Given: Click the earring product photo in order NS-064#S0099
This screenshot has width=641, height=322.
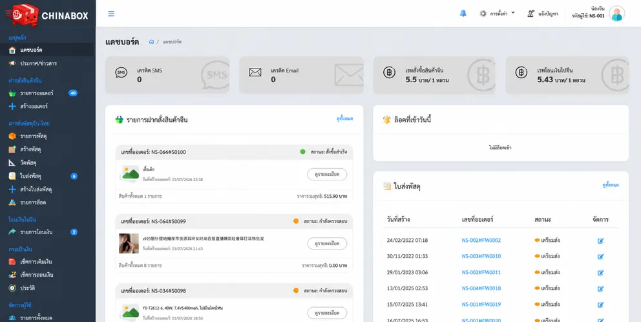Looking at the screenshot, I should pos(129,244).
